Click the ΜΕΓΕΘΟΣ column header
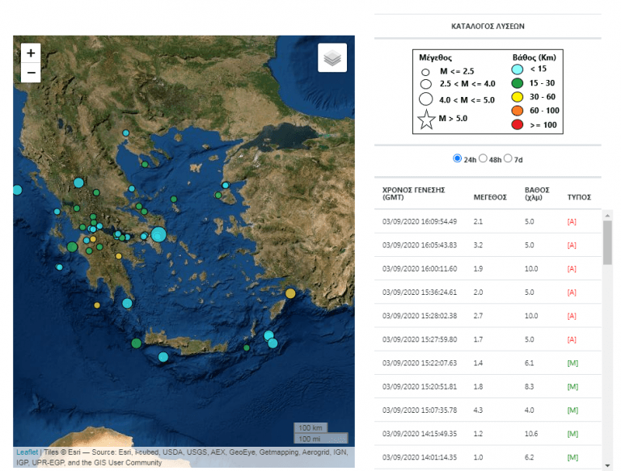The height and width of the screenshot is (471, 621). (490, 197)
